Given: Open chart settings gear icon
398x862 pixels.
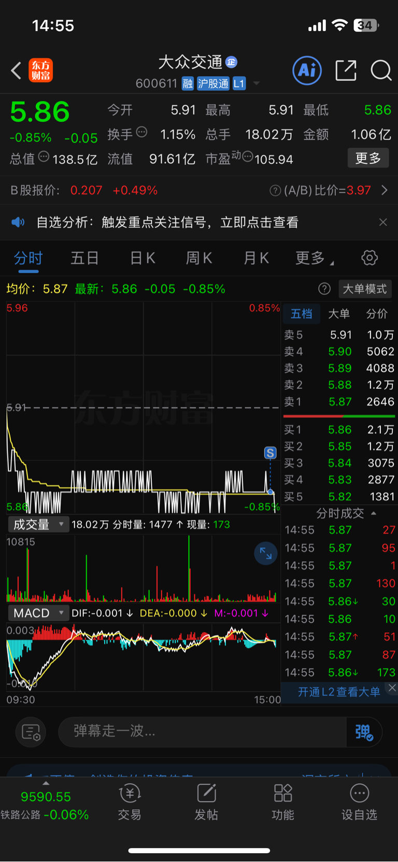Looking at the screenshot, I should click(369, 258).
